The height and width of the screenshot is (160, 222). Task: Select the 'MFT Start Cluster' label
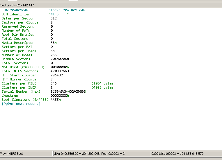(x=19, y=75)
